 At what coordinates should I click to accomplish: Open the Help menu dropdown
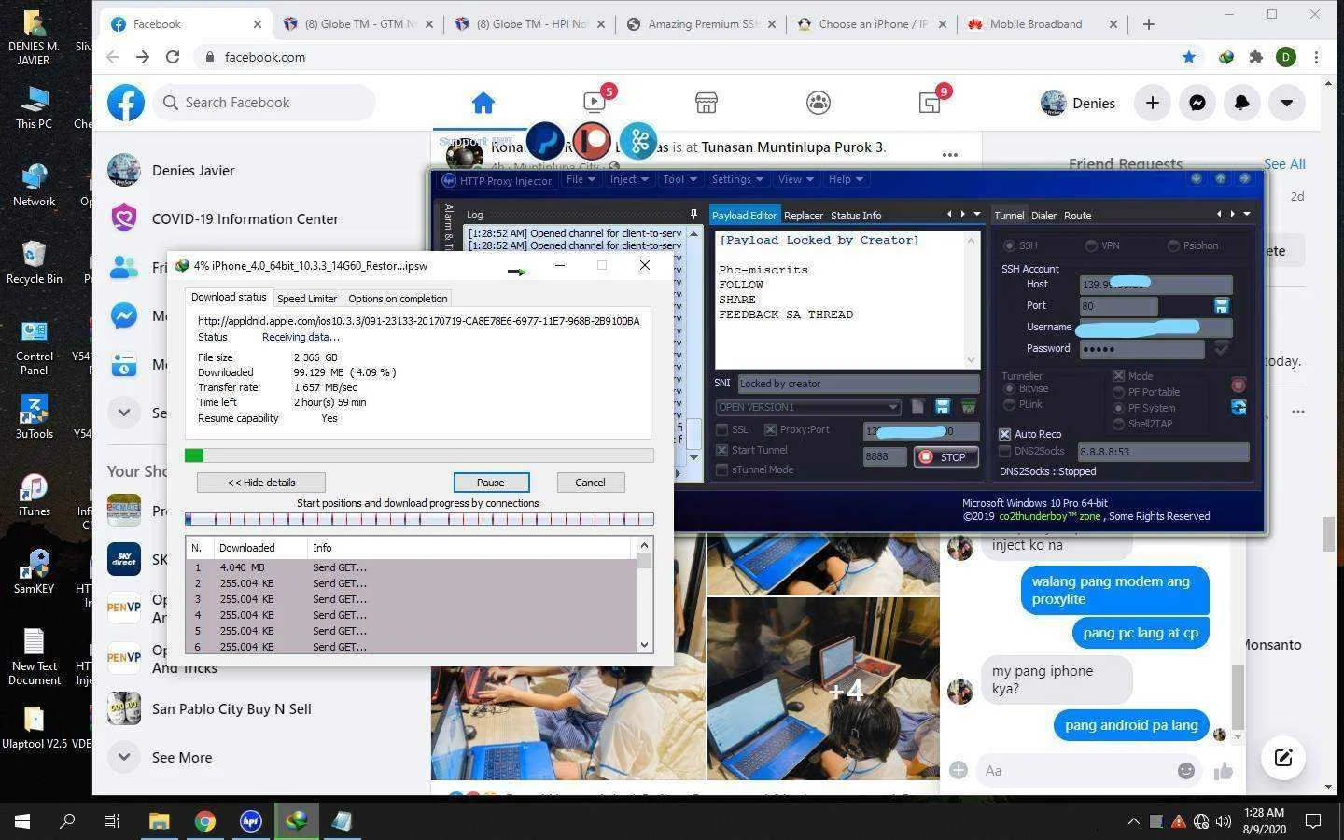846,179
